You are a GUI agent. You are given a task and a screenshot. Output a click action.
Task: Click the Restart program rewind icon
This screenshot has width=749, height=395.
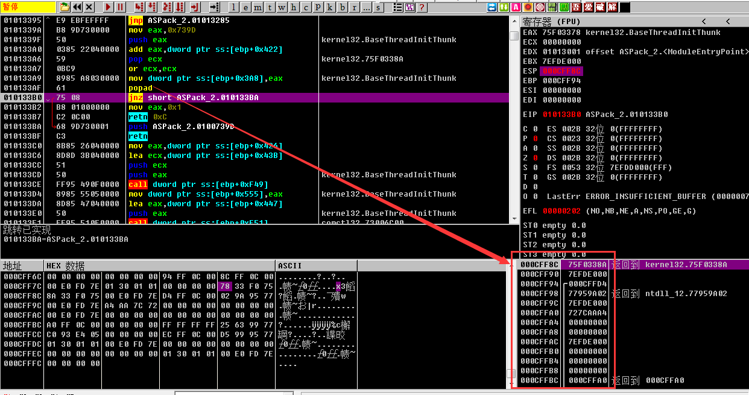pyautogui.click(x=77, y=7)
